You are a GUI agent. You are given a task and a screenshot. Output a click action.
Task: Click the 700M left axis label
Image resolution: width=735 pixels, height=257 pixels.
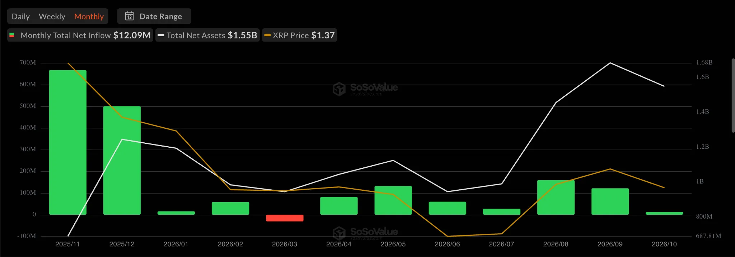coord(28,63)
